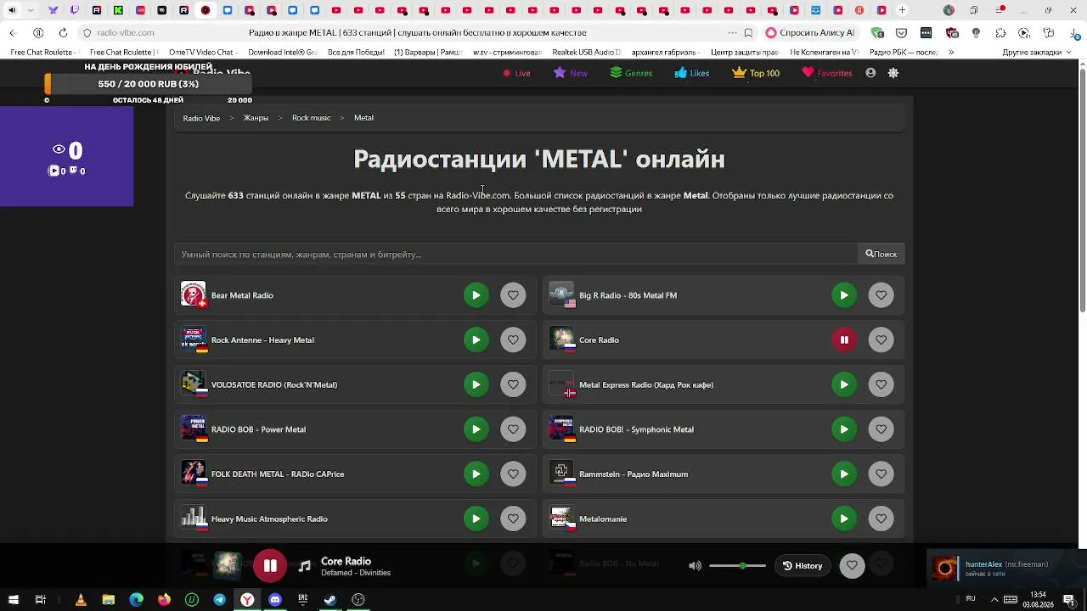Viewport: 1087px width, 611px height.
Task: Open the address bar three-dots menu
Action: [732, 32]
